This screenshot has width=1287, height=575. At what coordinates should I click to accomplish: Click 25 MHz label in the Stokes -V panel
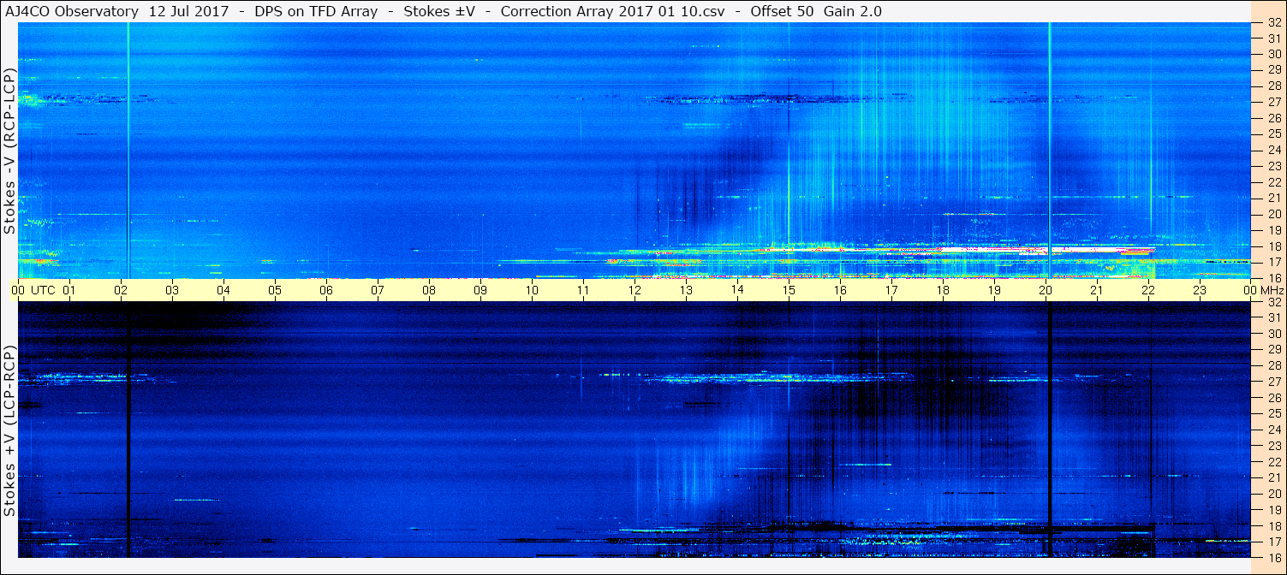coord(1274,133)
